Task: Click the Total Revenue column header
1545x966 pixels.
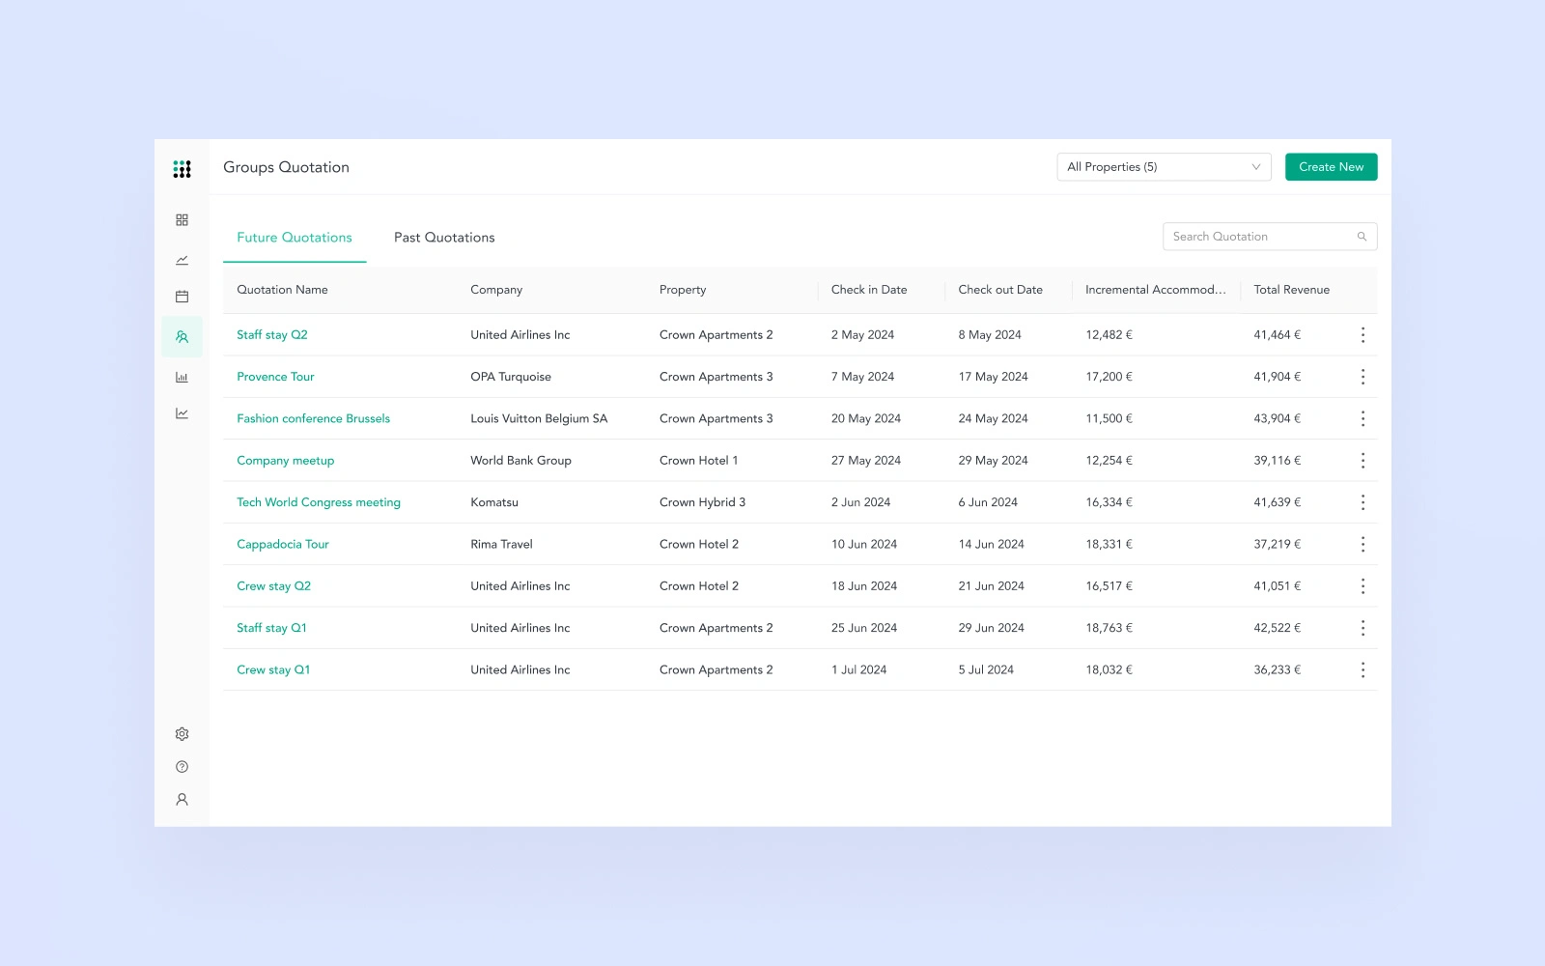Action: coord(1291,290)
